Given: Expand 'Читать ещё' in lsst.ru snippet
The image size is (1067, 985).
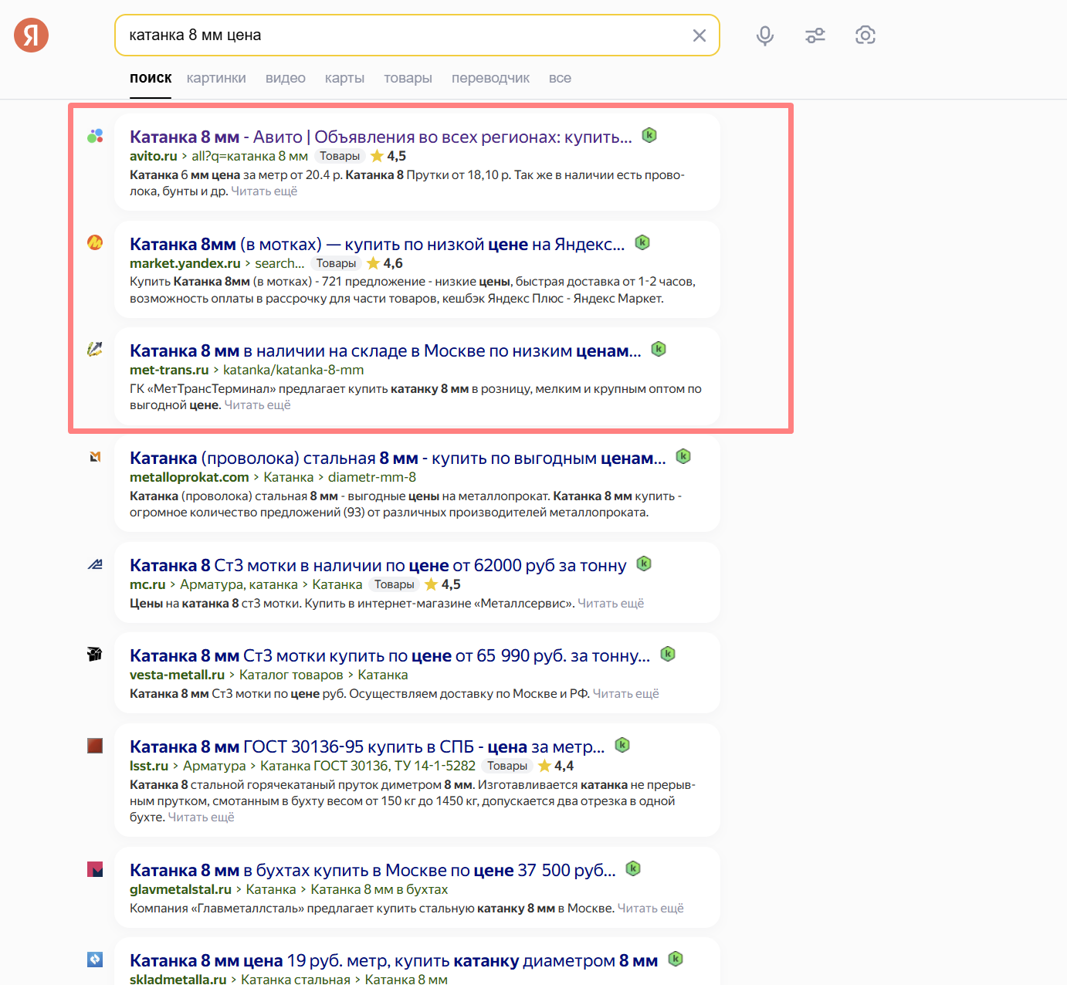Looking at the screenshot, I should pyautogui.click(x=201, y=817).
